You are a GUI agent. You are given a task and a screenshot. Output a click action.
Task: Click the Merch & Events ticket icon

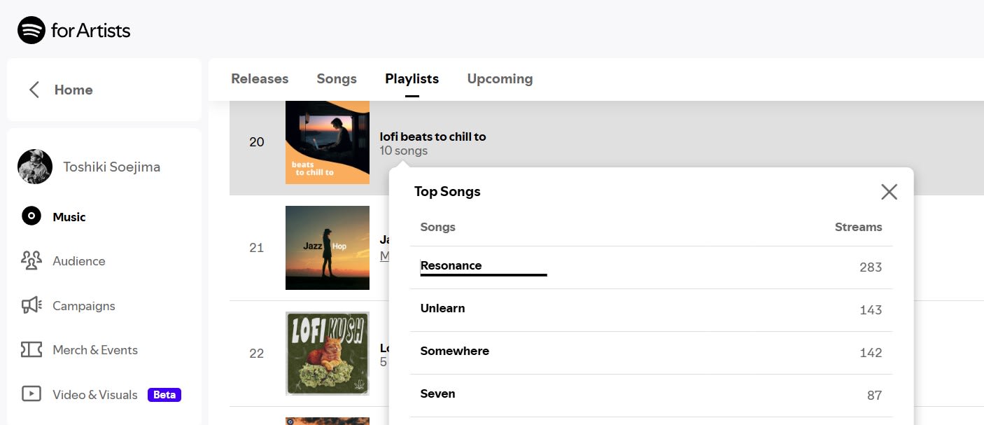click(x=31, y=349)
